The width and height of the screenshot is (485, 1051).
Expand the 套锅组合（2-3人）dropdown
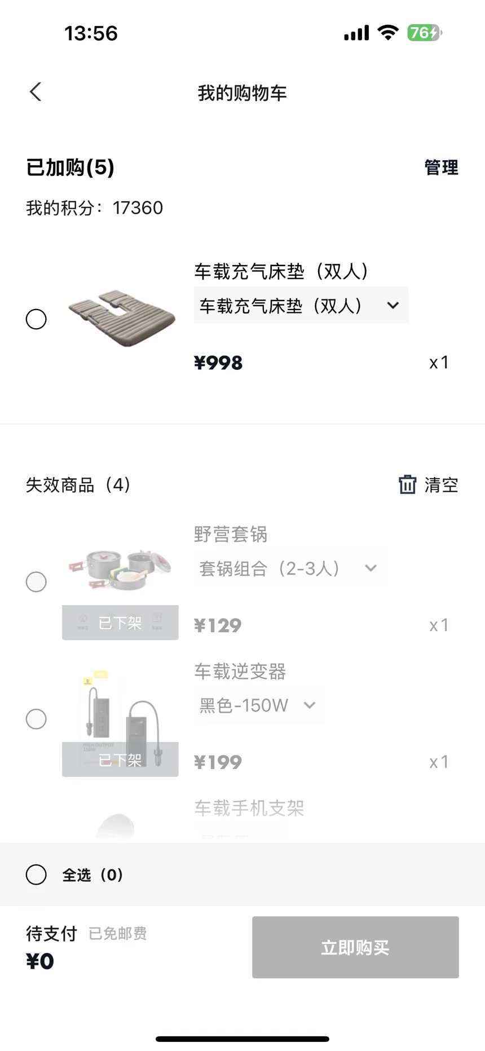[x=289, y=568]
